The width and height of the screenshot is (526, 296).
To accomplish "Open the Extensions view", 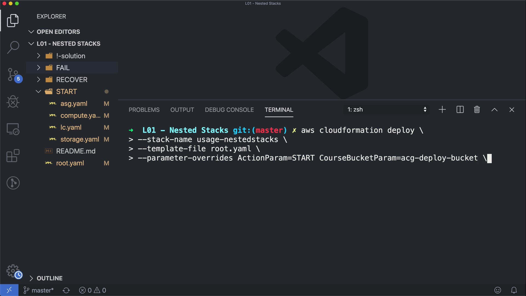I will 13,156.
